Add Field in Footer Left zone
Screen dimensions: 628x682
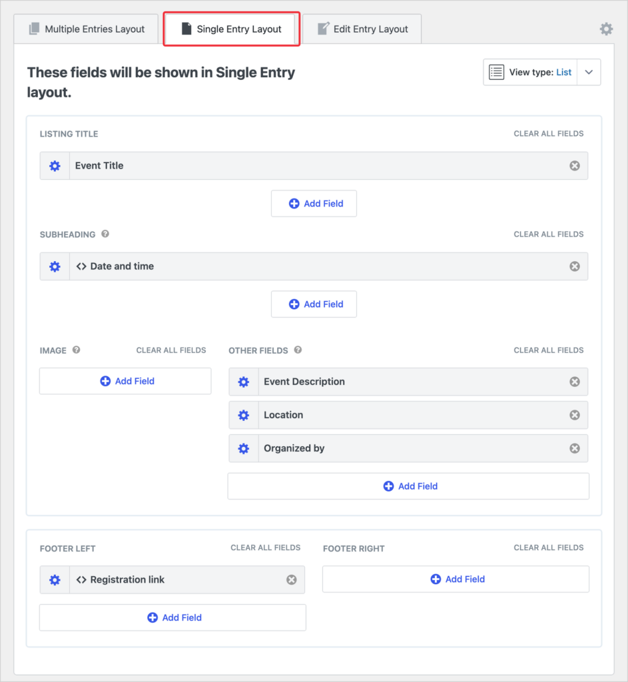[x=172, y=617]
